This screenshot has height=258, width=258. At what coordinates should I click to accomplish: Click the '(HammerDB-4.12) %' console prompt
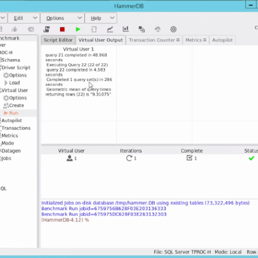click(65, 220)
